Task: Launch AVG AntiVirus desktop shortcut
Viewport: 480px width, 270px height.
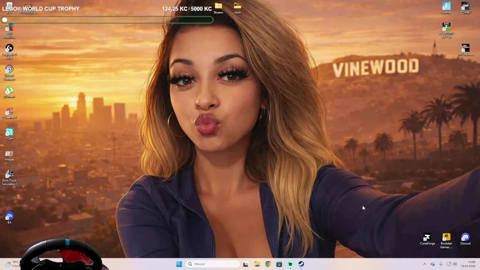Action: click(x=9, y=31)
